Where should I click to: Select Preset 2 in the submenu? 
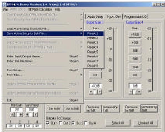coord(94,38)
